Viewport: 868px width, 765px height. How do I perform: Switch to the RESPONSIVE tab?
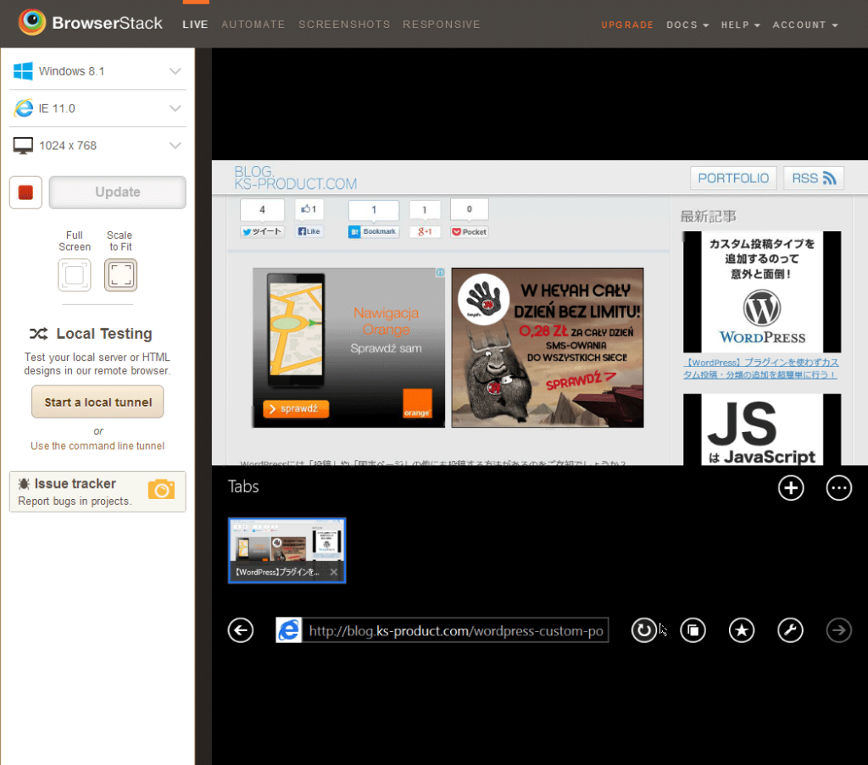pos(442,25)
